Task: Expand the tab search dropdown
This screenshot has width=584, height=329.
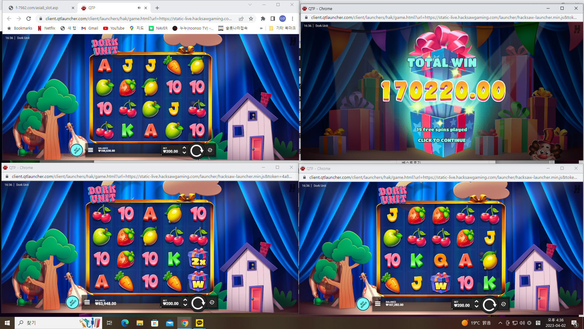Action: coord(250,5)
